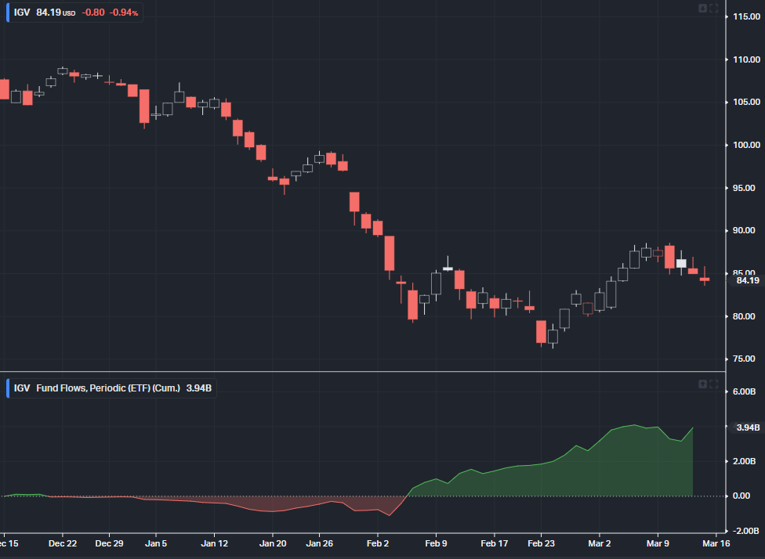Image resolution: width=765 pixels, height=559 pixels.
Task: Click the 84.19 current price tag on axis
Action: [747, 280]
